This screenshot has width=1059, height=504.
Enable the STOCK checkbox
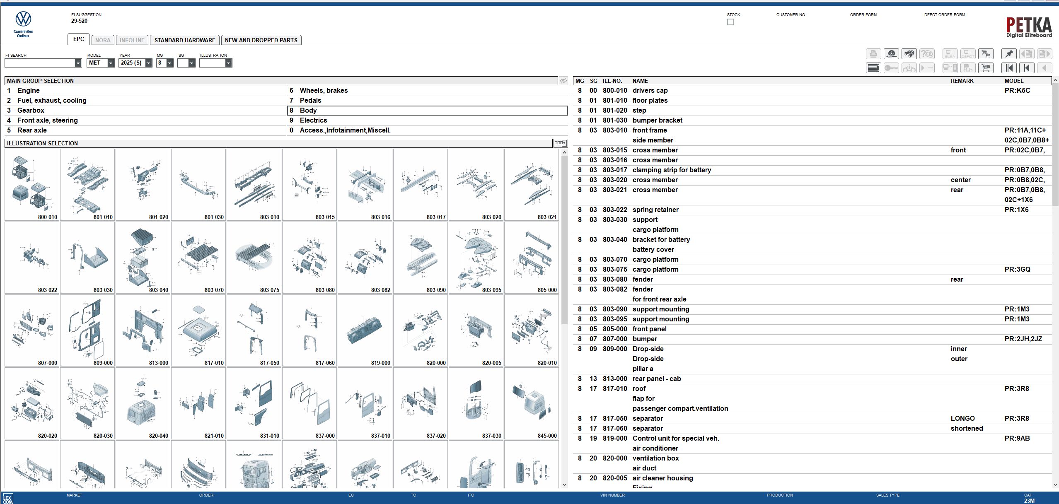tap(730, 22)
